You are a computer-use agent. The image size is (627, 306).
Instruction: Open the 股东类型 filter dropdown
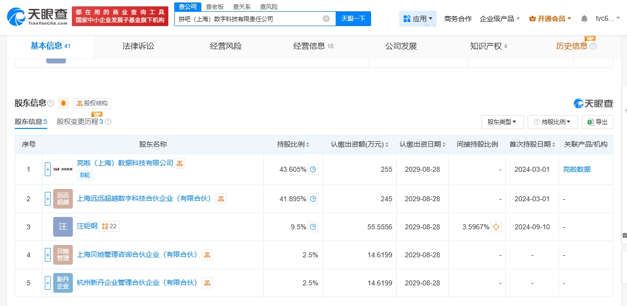point(502,122)
